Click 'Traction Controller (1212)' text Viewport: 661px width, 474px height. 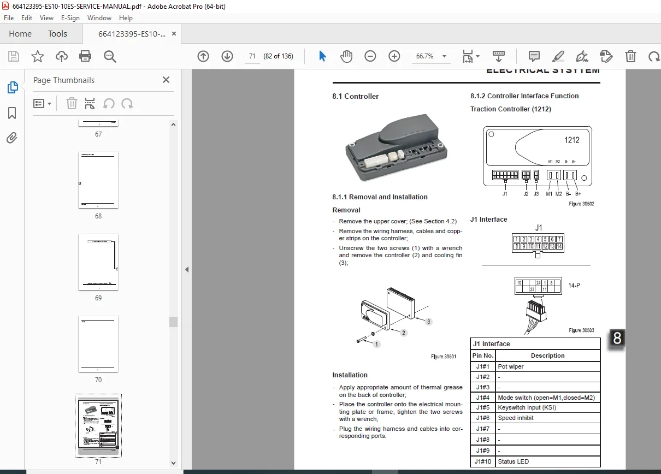(511, 109)
